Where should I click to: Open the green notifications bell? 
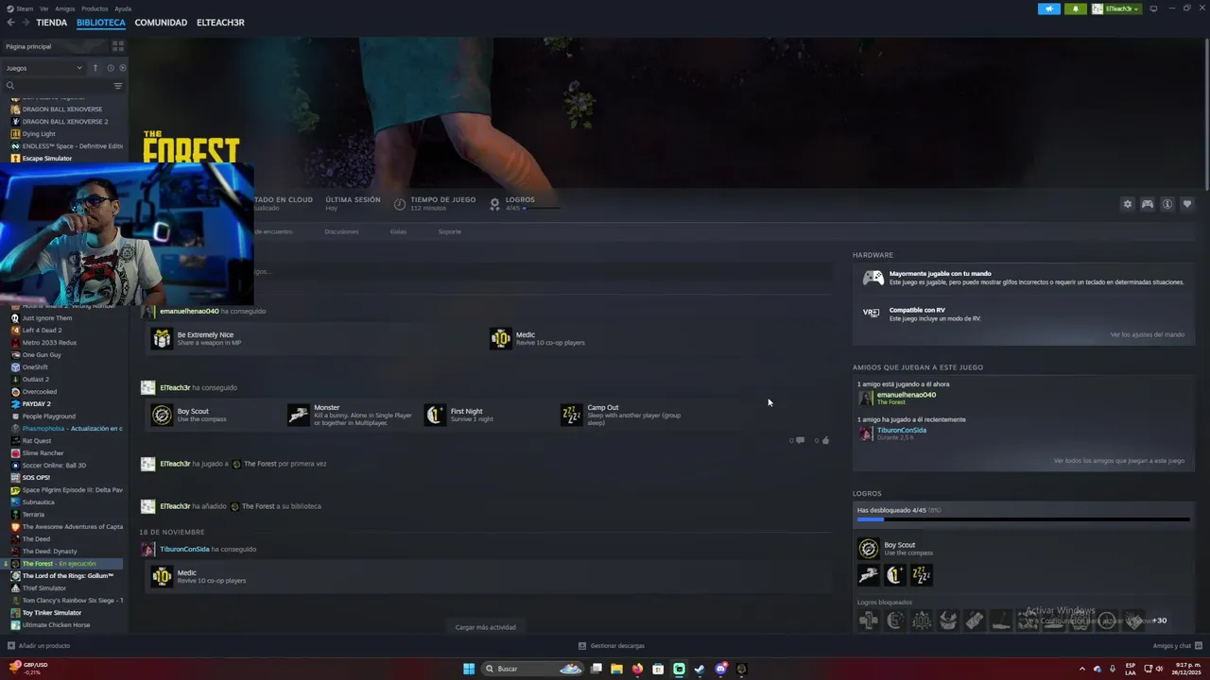click(x=1075, y=8)
